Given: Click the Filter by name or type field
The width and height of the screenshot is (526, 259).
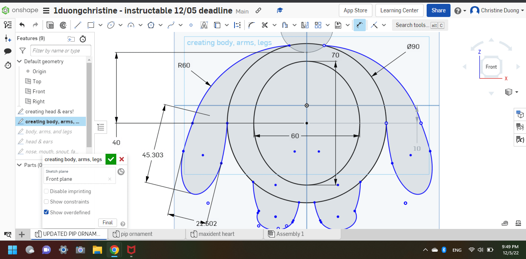Looking at the screenshot, I should [x=61, y=50].
